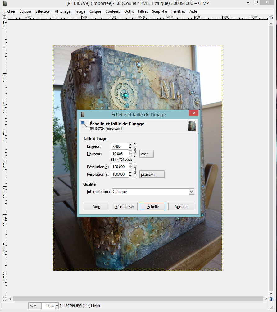Click the horizontal scrollbar track
The width and height of the screenshot is (277, 312).
[138, 299]
